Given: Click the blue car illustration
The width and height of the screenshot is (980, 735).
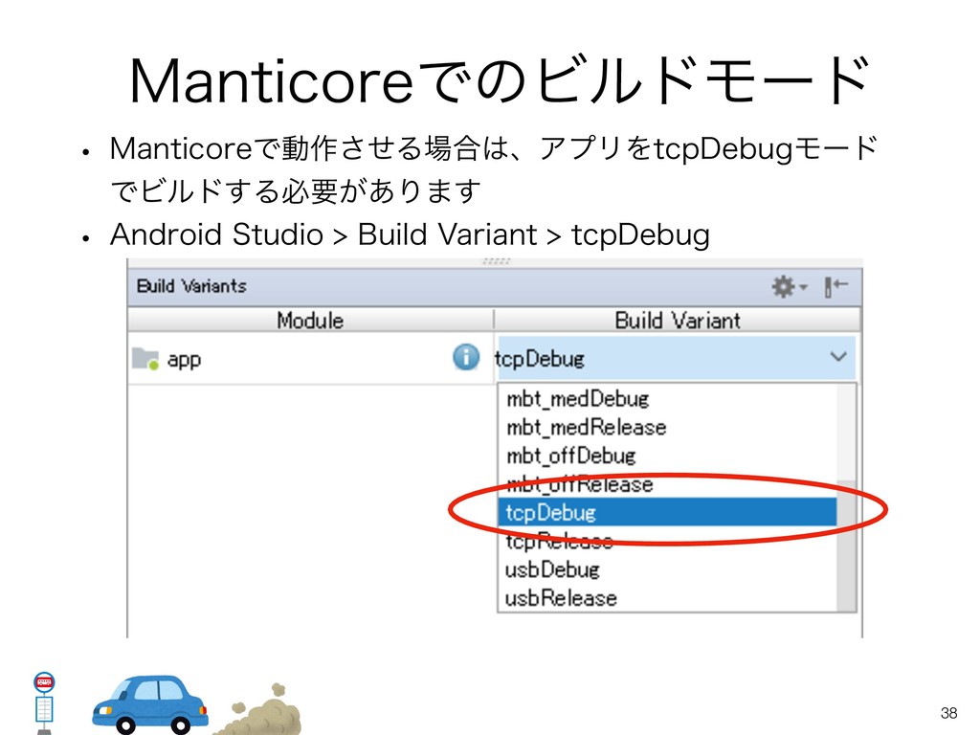Looking at the screenshot, I should [x=150, y=703].
